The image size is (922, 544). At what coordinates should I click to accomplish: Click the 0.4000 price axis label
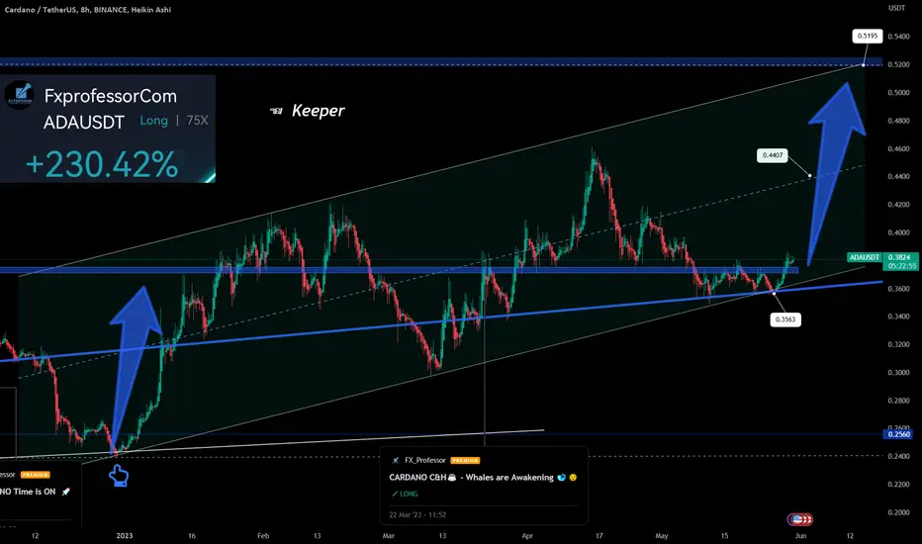point(898,232)
